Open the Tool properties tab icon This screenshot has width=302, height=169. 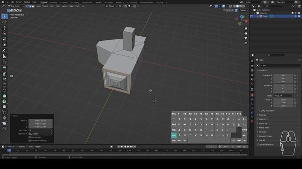pyautogui.click(x=252, y=61)
